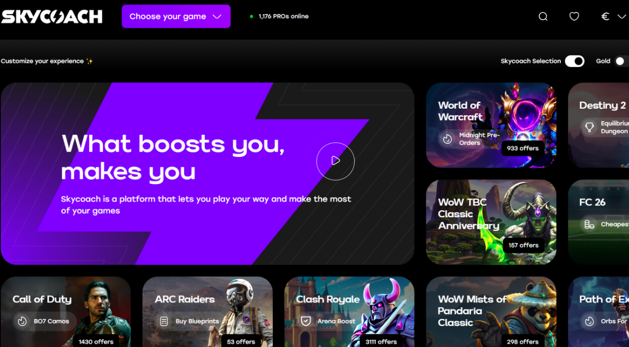The width and height of the screenshot is (629, 347).
Task: Toggle the Skycoach Selection switch
Action: click(x=574, y=61)
